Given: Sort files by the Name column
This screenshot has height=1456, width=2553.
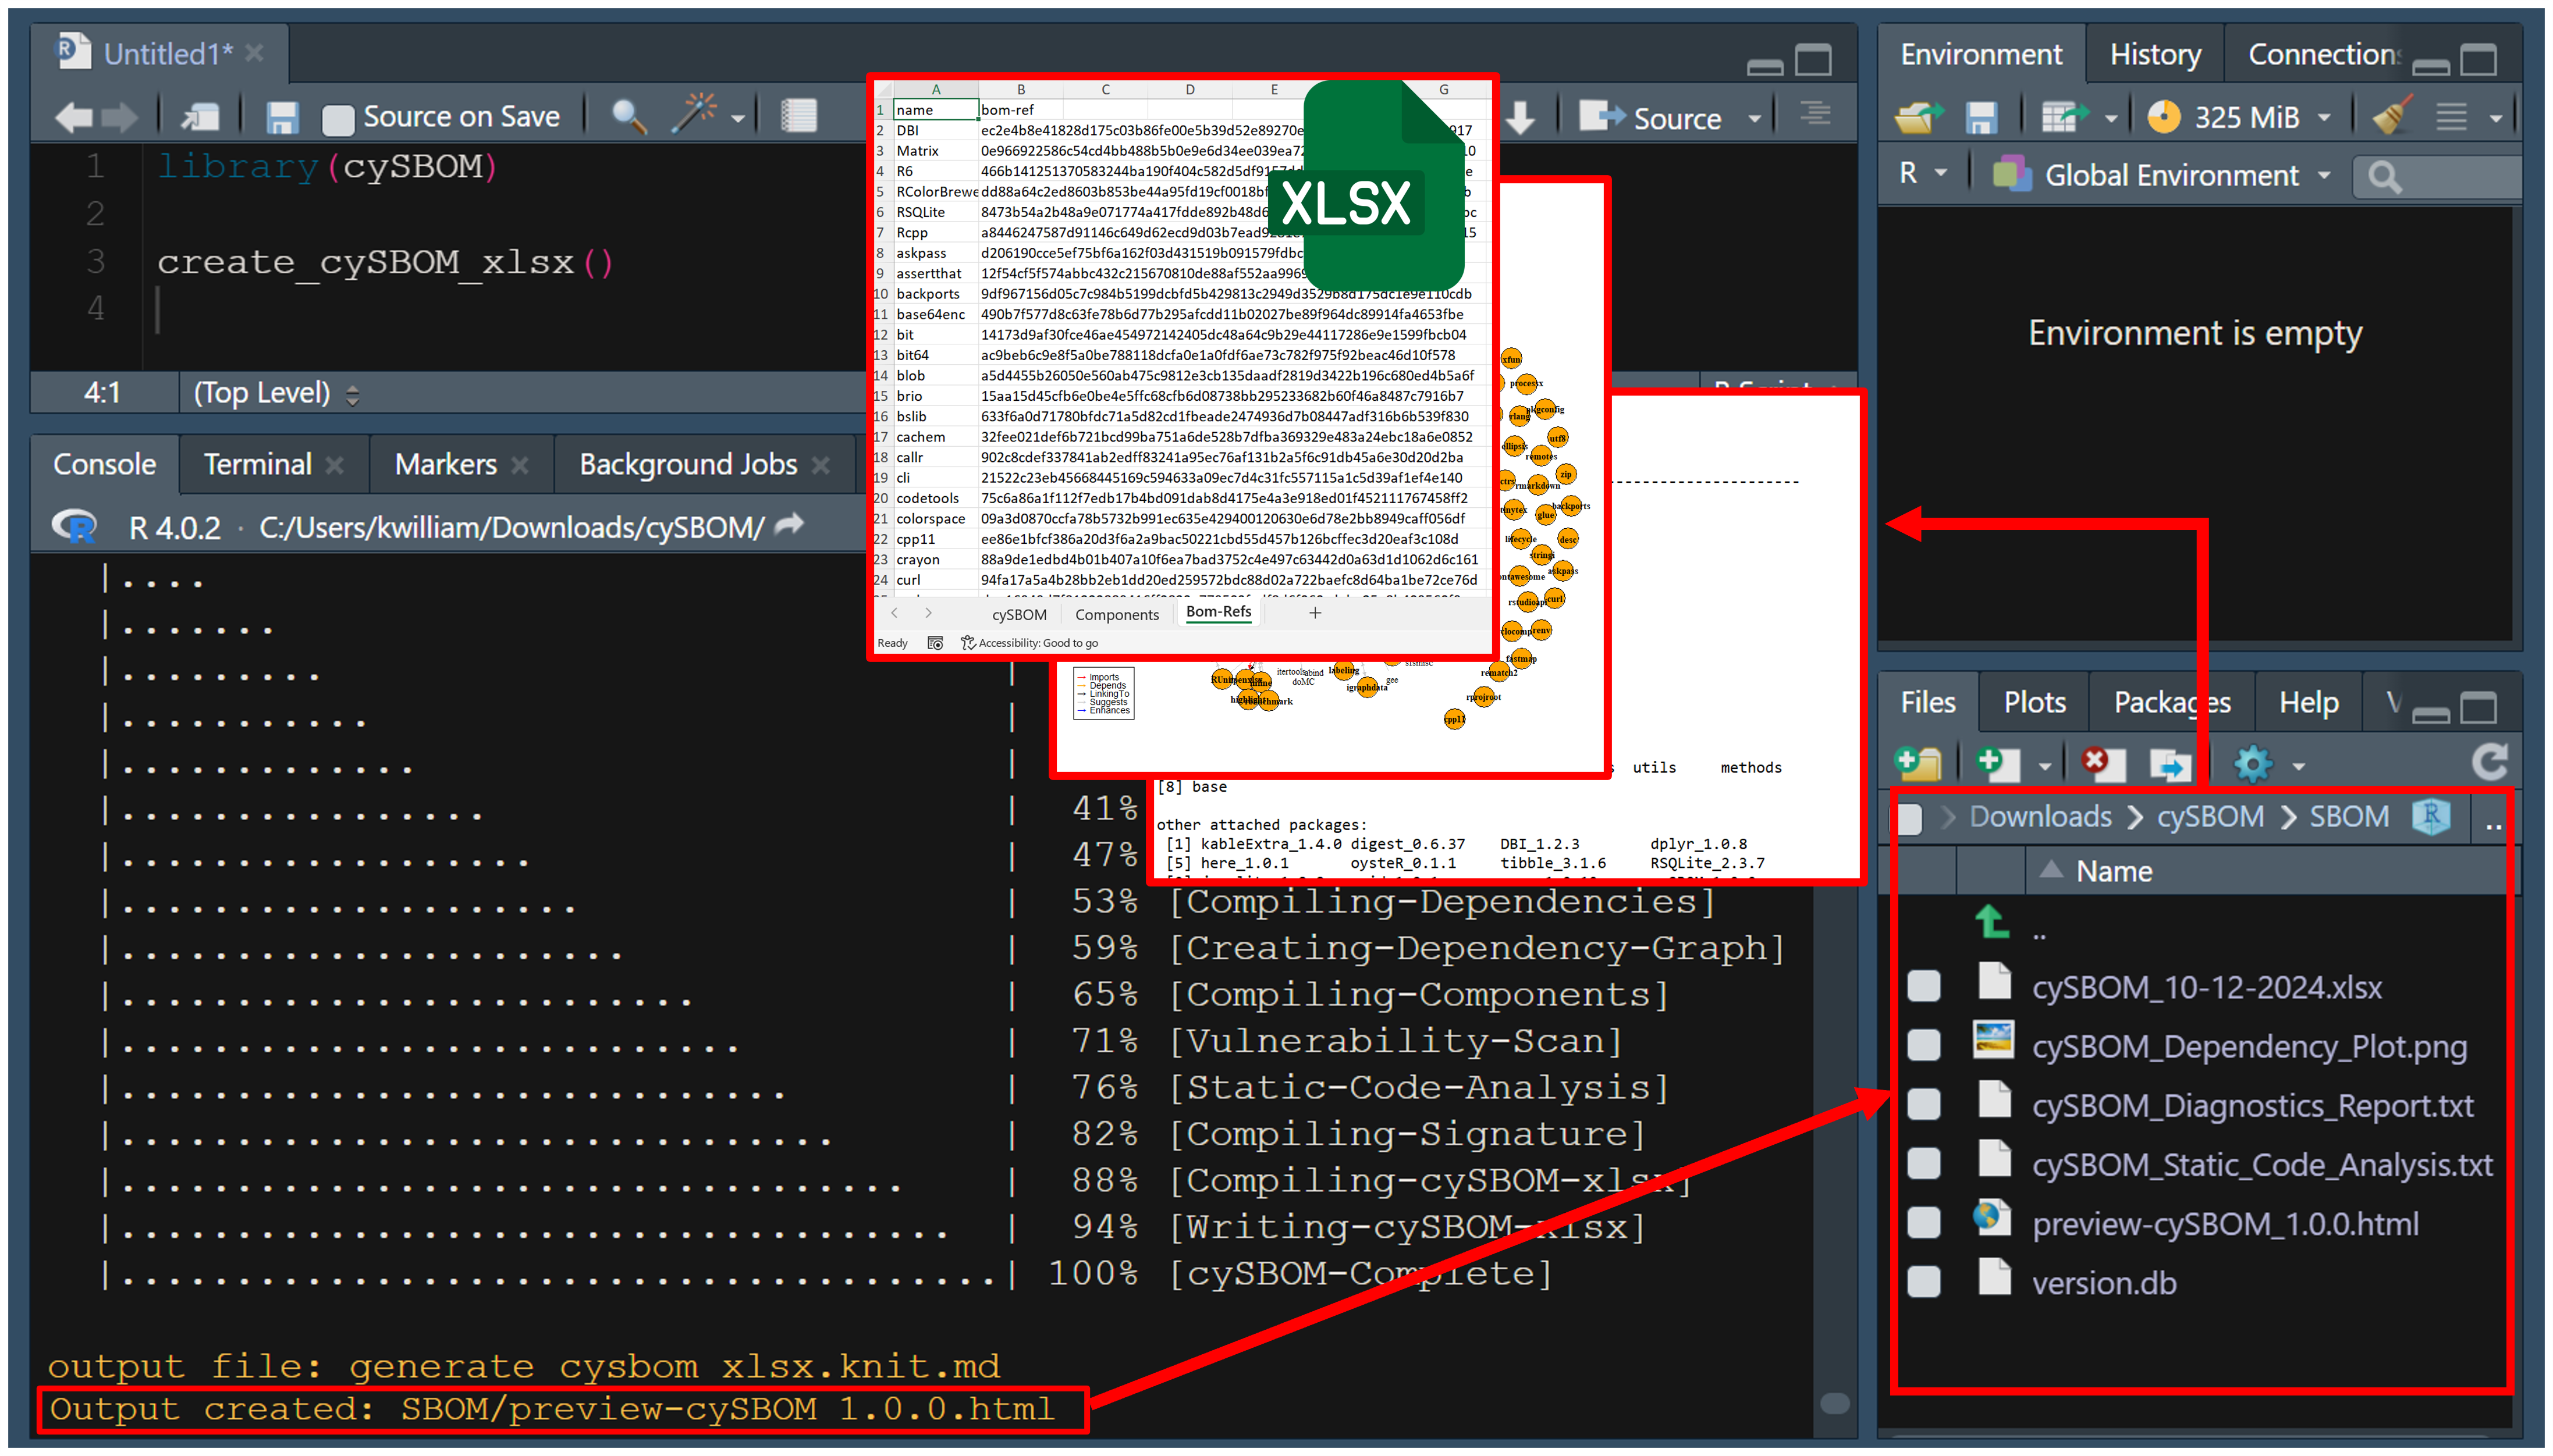Looking at the screenshot, I should (2113, 871).
